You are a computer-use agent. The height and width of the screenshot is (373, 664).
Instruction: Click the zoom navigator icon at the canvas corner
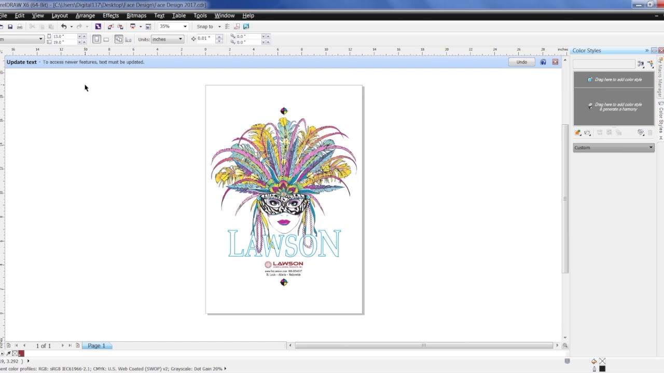point(565,346)
